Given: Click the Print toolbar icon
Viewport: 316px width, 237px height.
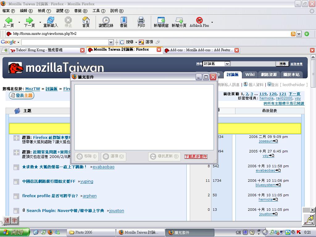Looking at the screenshot, I should [x=141, y=22].
